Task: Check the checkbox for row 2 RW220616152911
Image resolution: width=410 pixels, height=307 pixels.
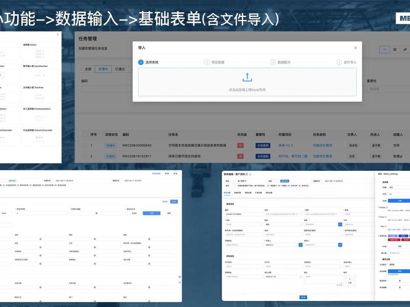Action: [x=85, y=157]
